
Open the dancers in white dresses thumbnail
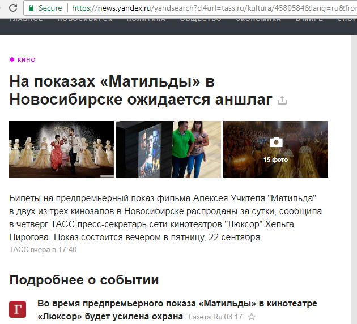tap(61, 149)
